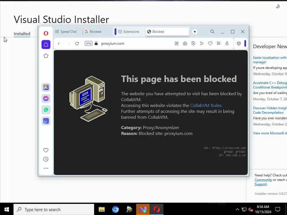View site security lock info
The width and height of the screenshot is (287, 215).
point(96,43)
